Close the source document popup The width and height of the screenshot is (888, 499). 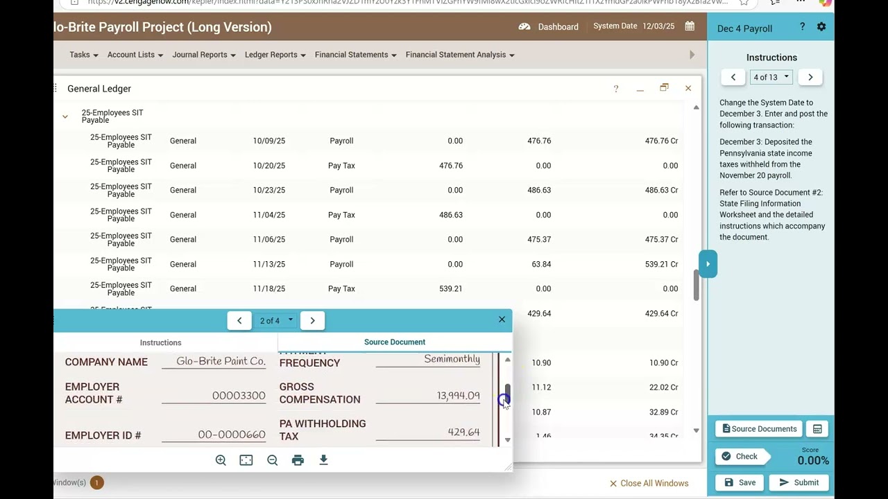[x=502, y=319]
